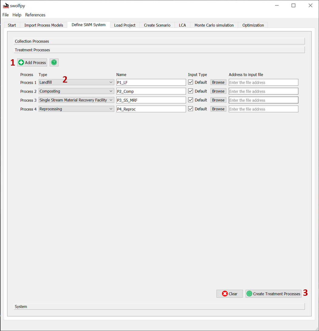Close the swolfpy window
The height and width of the screenshot is (331, 319).
point(310,5)
